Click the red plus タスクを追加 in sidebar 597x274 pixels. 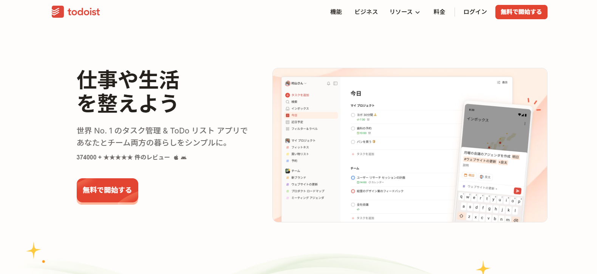click(x=297, y=95)
